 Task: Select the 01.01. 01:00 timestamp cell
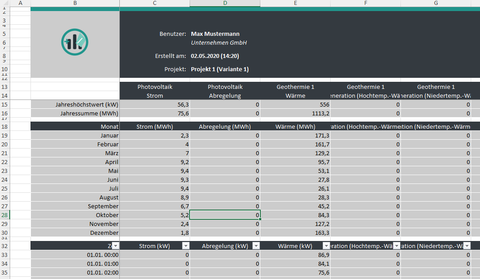75,264
